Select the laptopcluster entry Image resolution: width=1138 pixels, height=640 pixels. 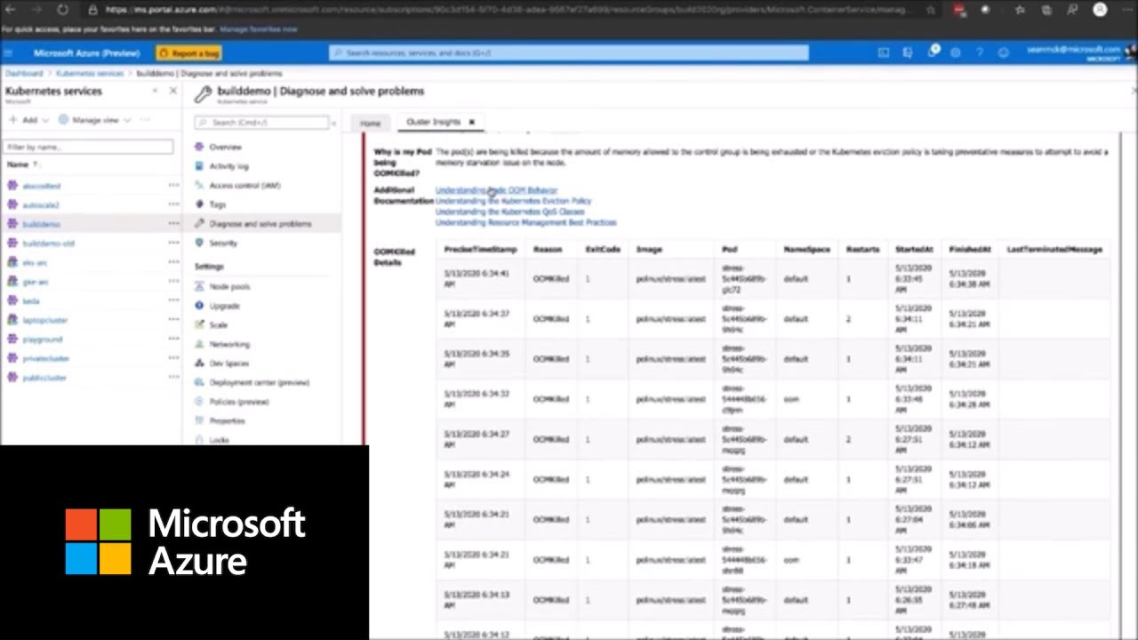click(45, 320)
